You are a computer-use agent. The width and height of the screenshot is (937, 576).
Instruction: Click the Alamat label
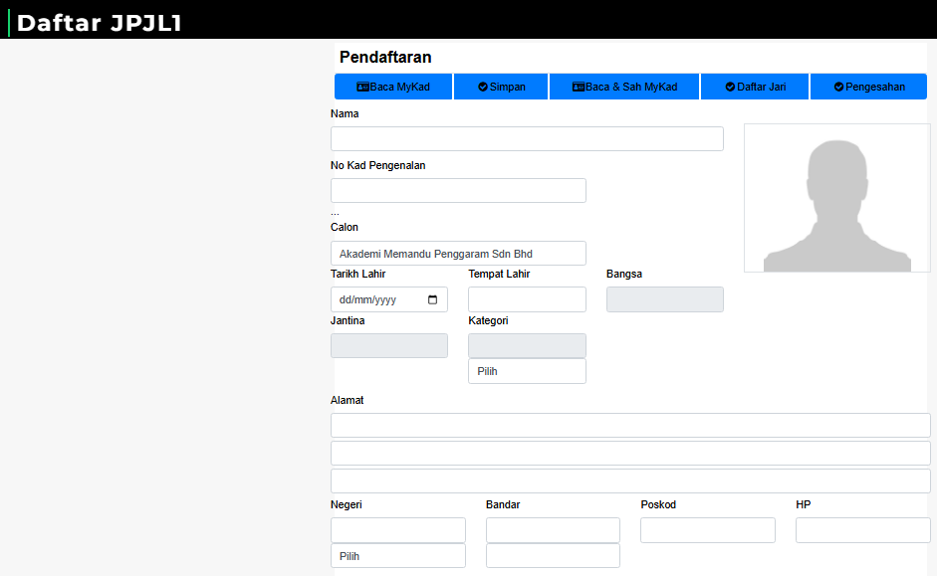[x=348, y=401]
